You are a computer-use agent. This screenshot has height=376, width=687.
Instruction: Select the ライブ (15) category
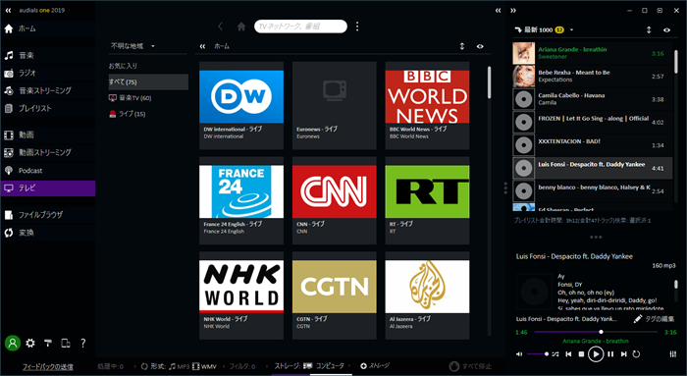click(x=148, y=114)
